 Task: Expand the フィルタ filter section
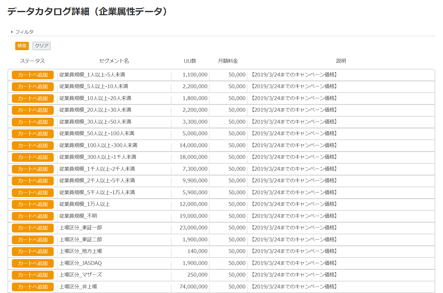(x=25, y=32)
